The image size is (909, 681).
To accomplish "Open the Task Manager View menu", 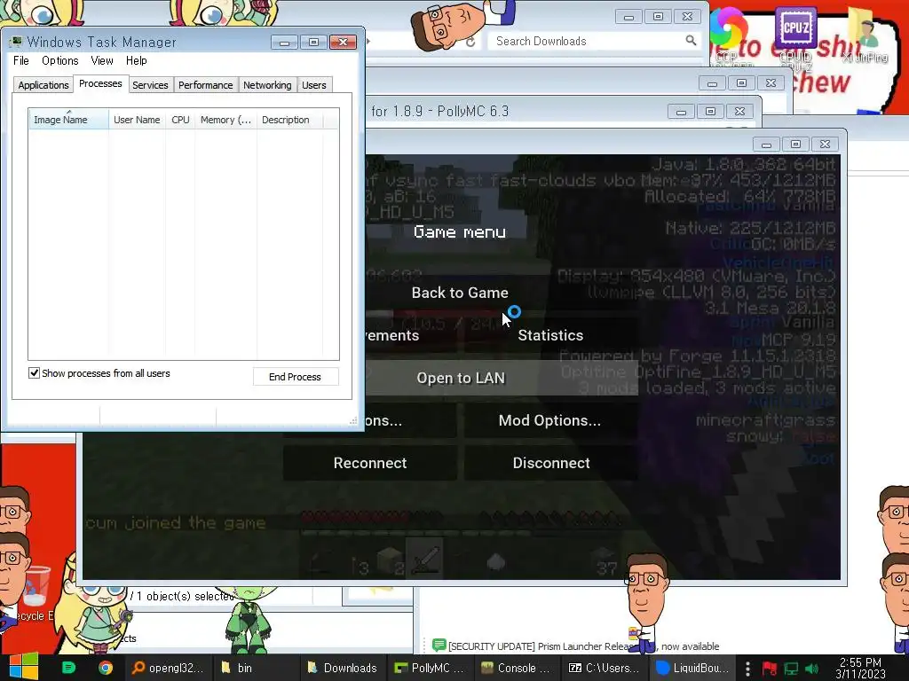I will [x=102, y=61].
